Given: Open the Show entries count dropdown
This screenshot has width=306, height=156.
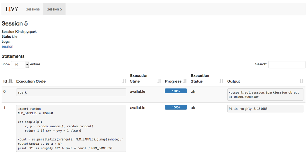Looking at the screenshot, I should point(20,65).
